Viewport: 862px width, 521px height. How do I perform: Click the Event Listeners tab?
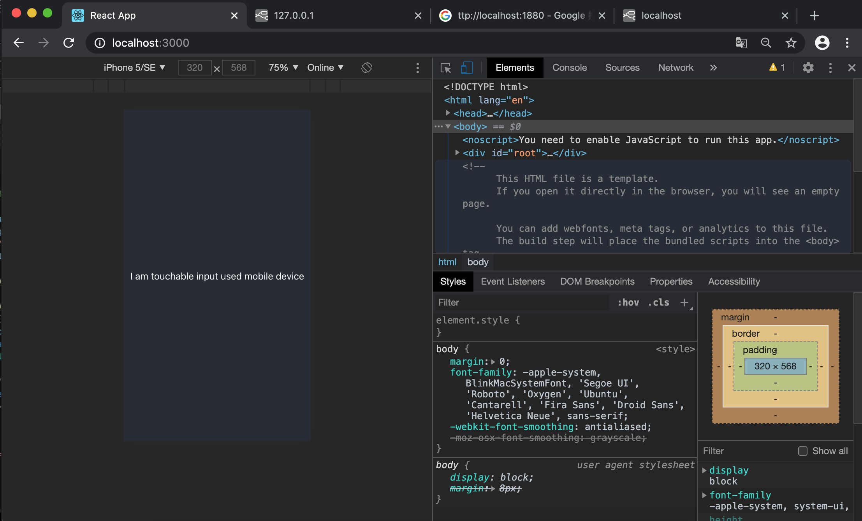(513, 281)
